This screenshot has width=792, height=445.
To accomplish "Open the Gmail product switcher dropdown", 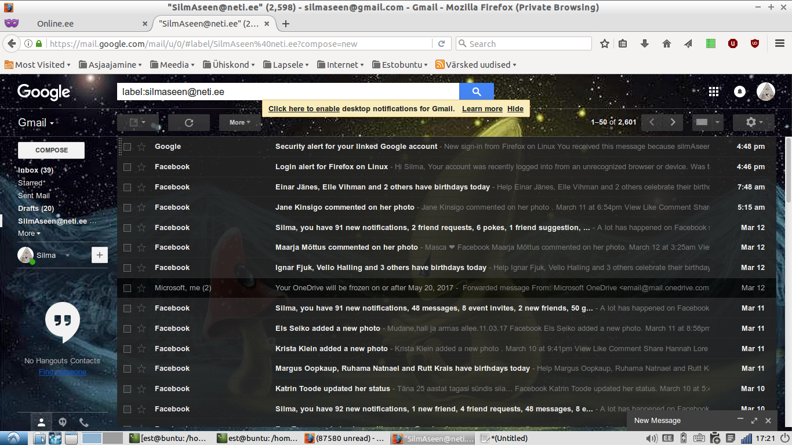I will (x=36, y=122).
